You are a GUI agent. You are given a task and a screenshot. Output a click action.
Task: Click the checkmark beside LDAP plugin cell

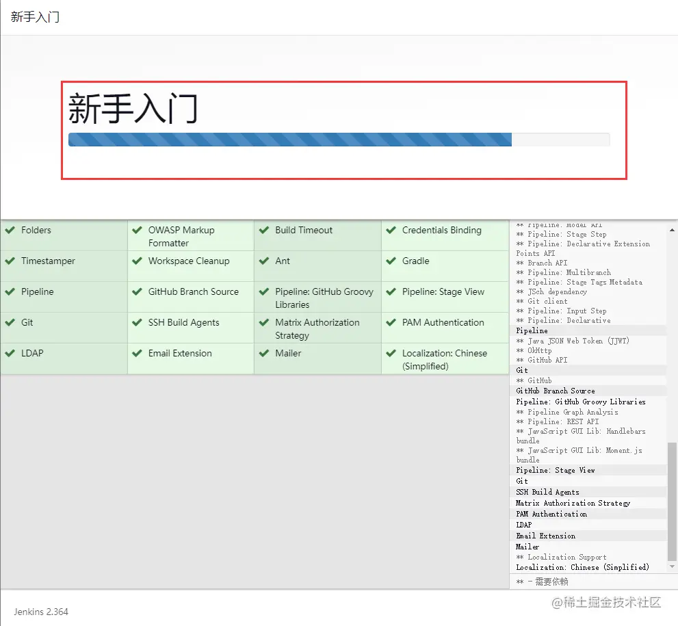point(10,353)
